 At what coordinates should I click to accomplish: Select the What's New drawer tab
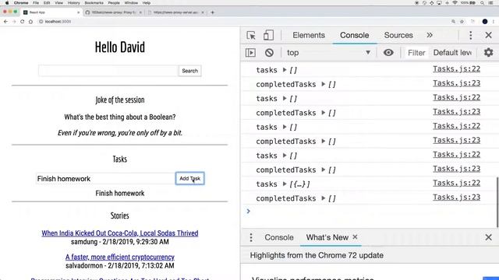327,237
